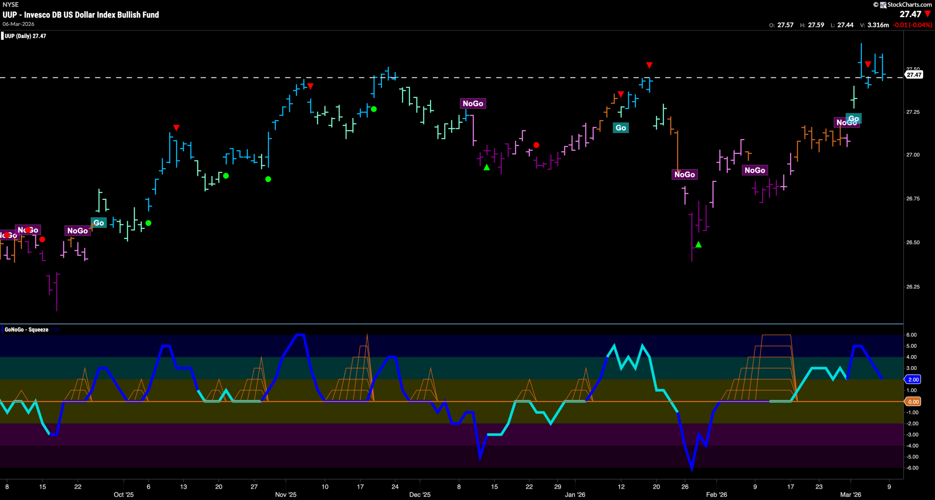Click the blue 2.00 value tag on the oscillator axis
This screenshot has width=935, height=500.
coord(913,379)
